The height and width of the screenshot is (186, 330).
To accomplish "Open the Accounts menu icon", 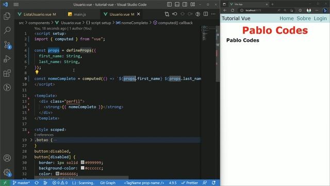I will click(7, 158).
